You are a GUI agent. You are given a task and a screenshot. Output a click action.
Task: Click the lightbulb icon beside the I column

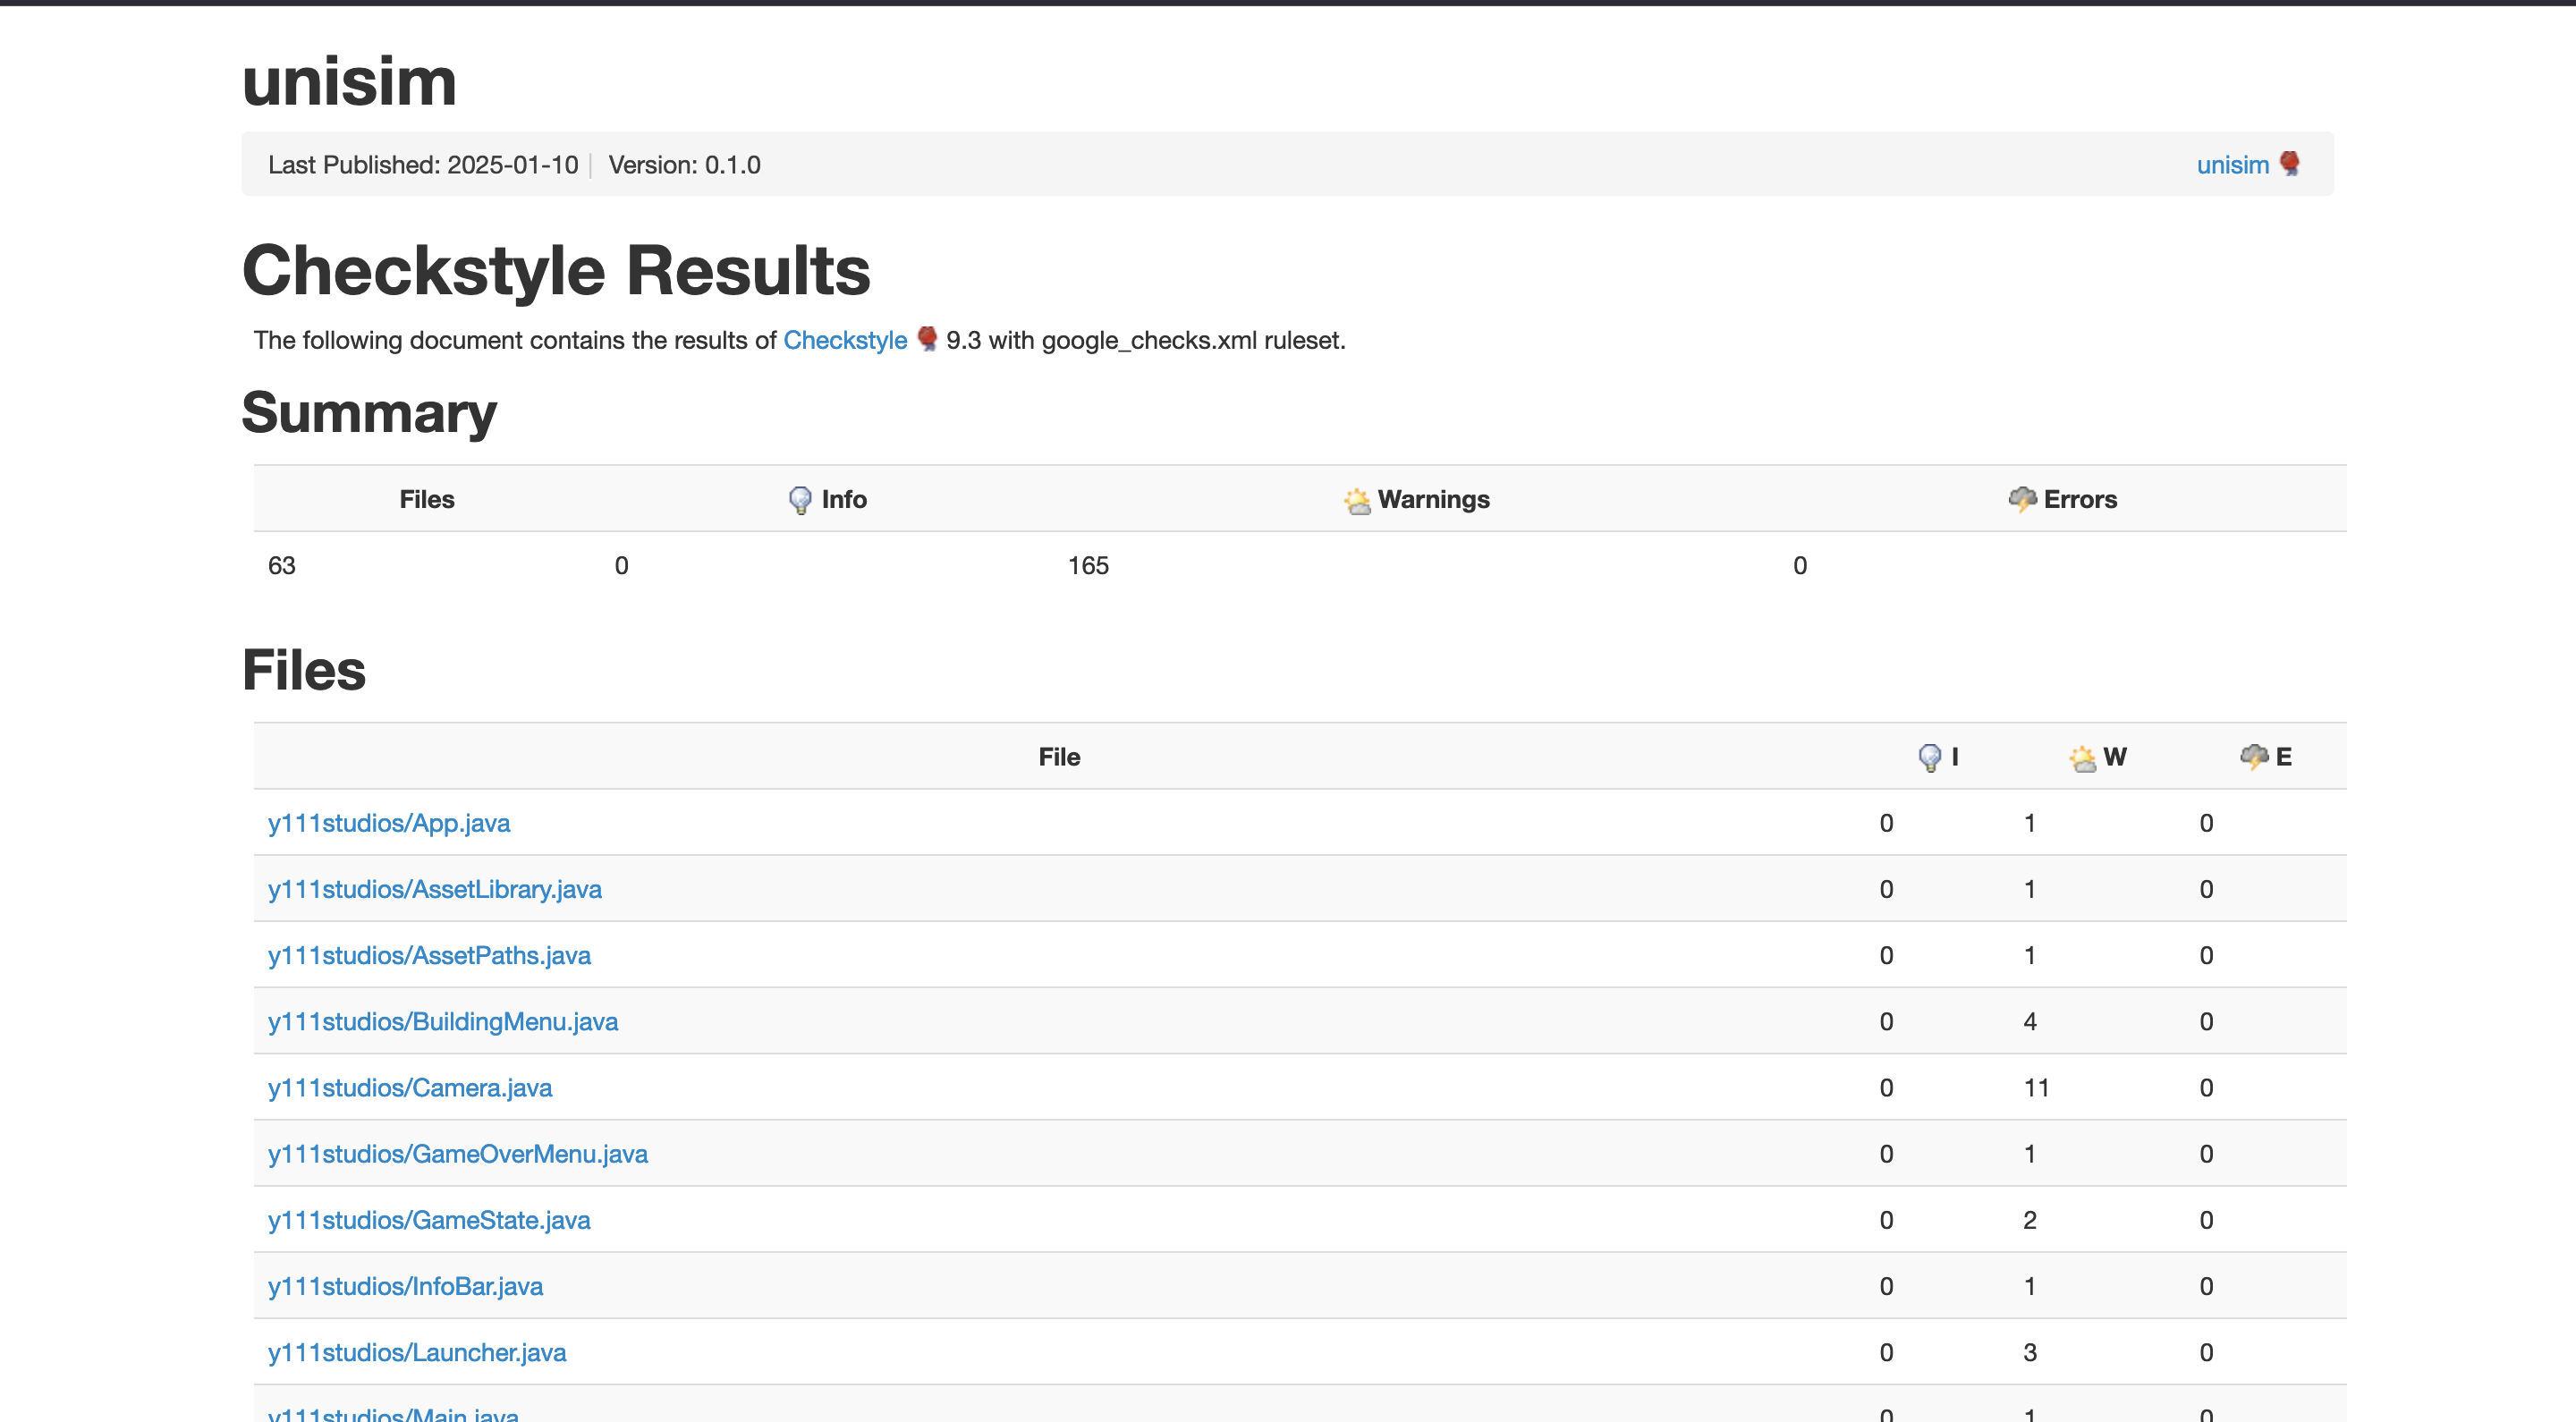tap(1929, 757)
